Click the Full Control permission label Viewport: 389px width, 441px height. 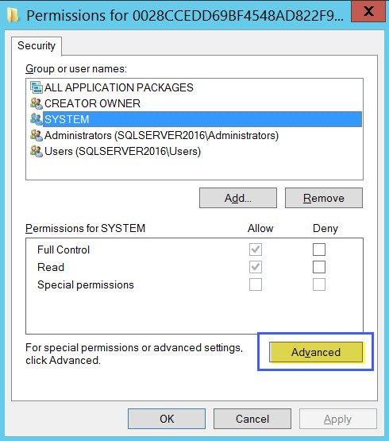click(64, 250)
